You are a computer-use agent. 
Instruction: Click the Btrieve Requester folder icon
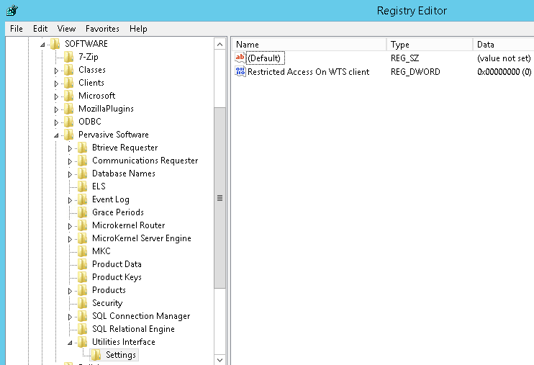point(82,148)
